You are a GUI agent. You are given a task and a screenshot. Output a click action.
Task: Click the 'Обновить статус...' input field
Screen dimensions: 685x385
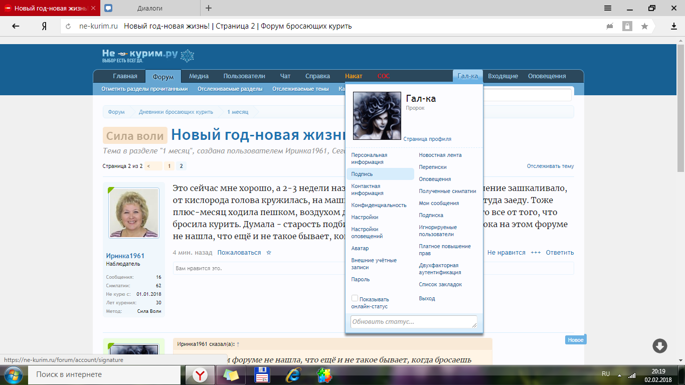coord(414,322)
